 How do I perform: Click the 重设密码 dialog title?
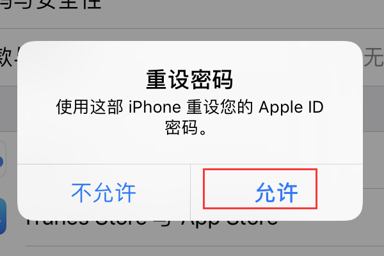click(x=189, y=79)
